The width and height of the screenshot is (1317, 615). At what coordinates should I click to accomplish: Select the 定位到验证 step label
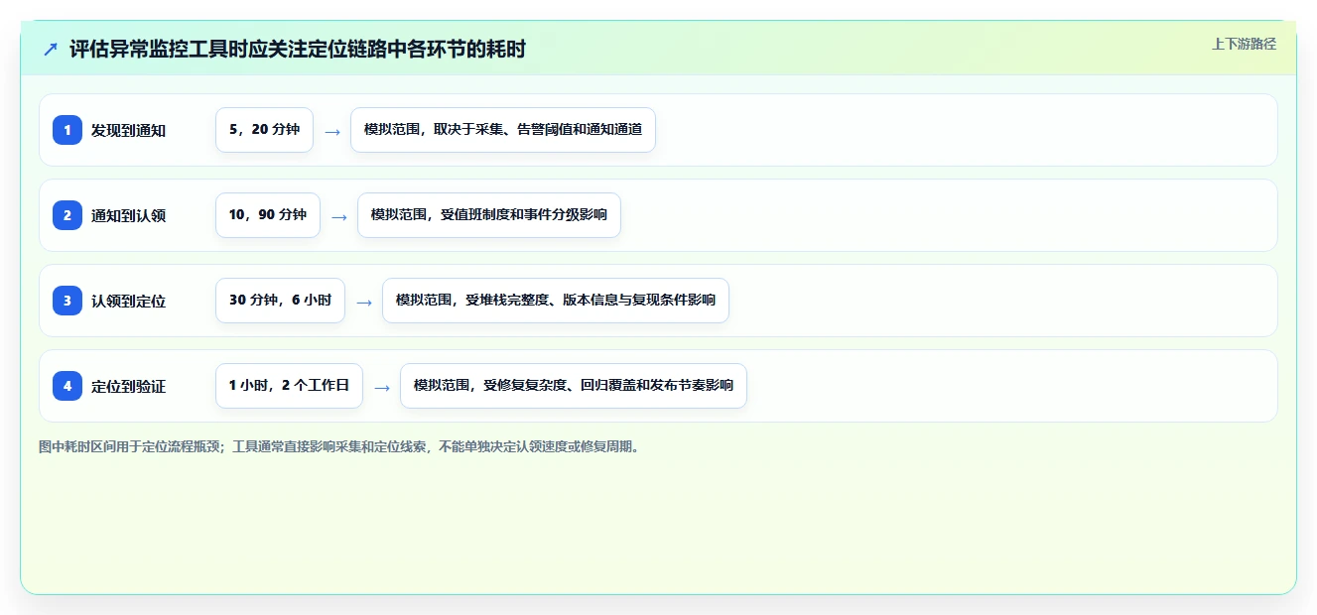pyautogui.click(x=128, y=386)
